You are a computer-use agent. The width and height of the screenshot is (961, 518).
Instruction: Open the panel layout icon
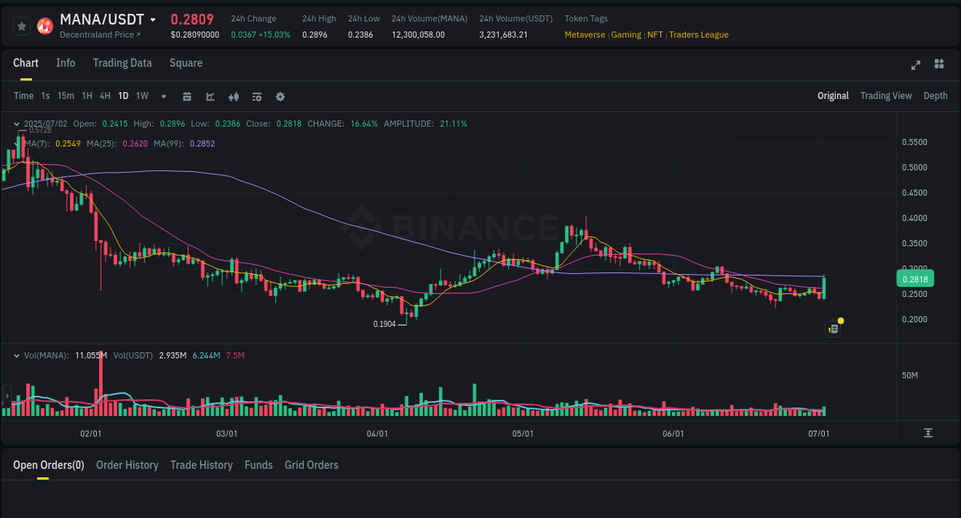[x=939, y=65]
